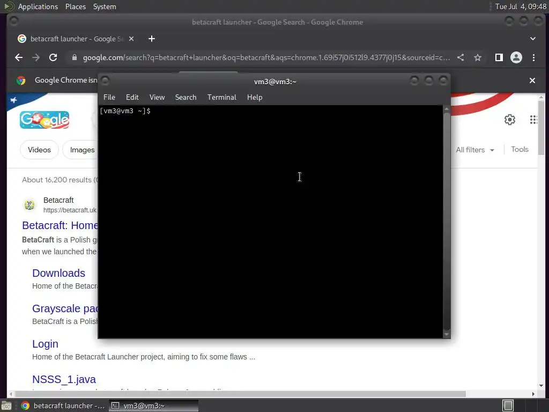The image size is (549, 412).
Task: Expand the All filters dropdown
Action: tap(475, 150)
